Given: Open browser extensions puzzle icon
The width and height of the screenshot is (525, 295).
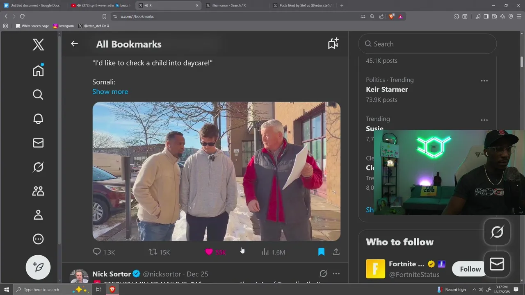Looking at the screenshot, I should 457,16.
